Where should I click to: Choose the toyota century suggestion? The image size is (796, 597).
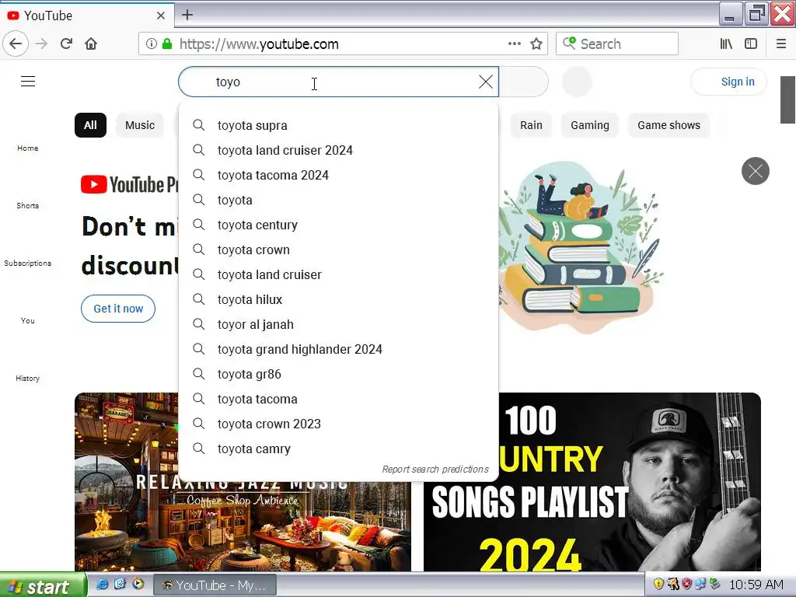tap(338, 225)
